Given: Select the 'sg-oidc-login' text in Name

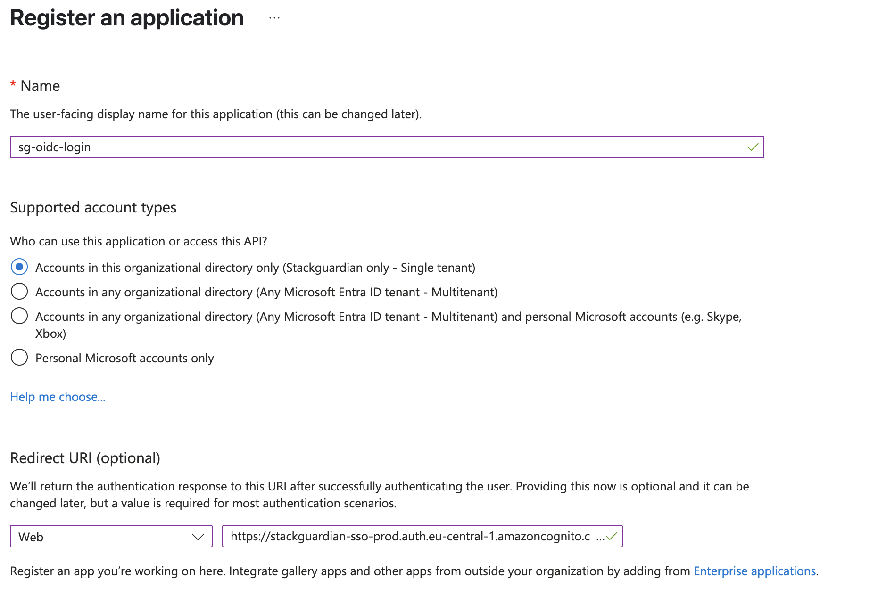Looking at the screenshot, I should 54,147.
